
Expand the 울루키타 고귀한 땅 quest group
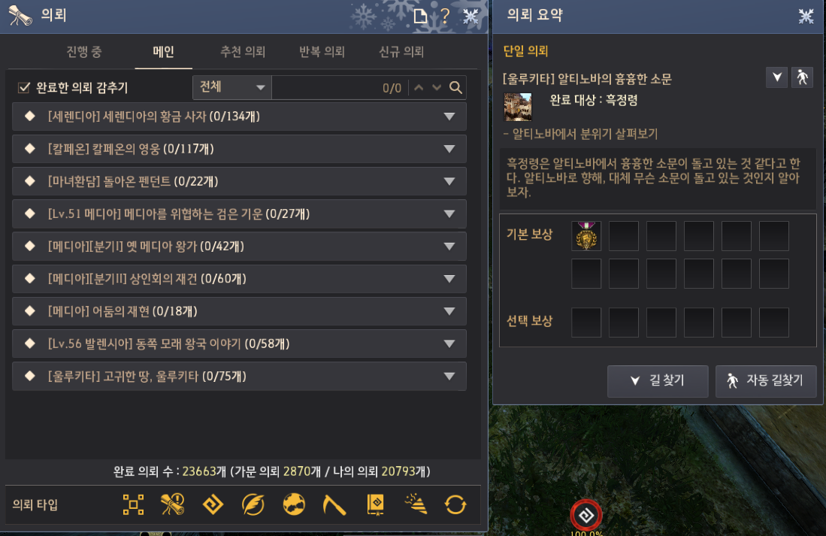pos(239,377)
